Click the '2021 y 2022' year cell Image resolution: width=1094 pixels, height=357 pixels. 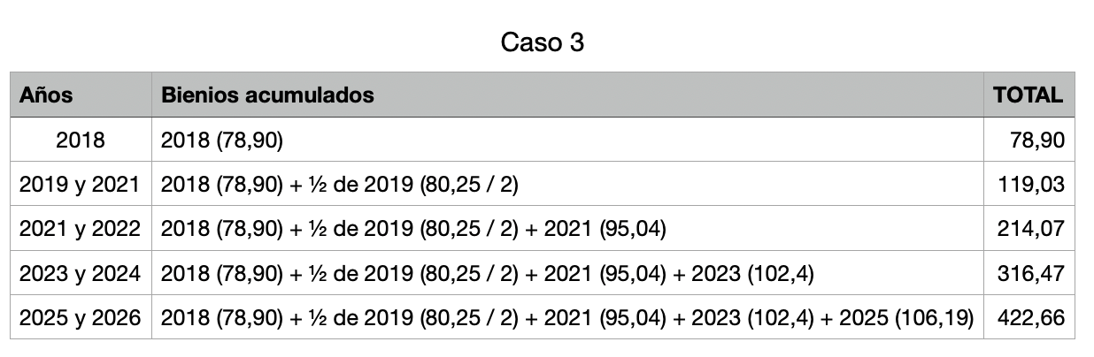[x=81, y=229]
